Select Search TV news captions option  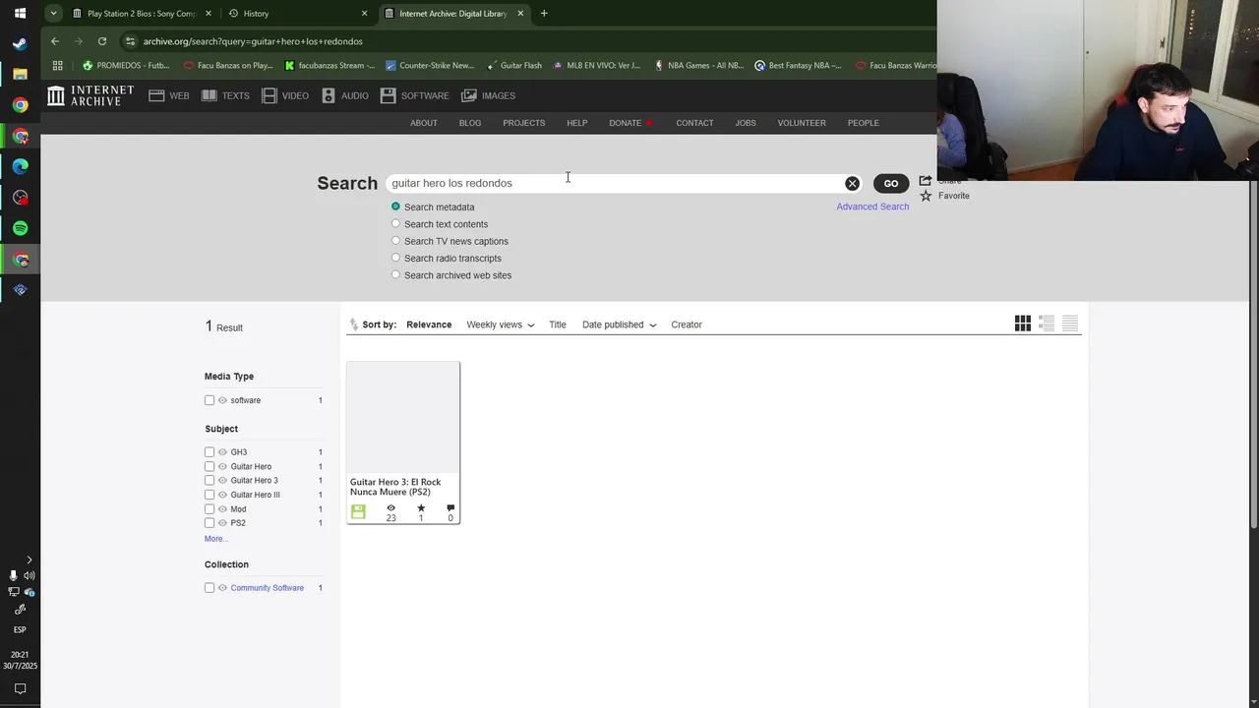(x=395, y=240)
